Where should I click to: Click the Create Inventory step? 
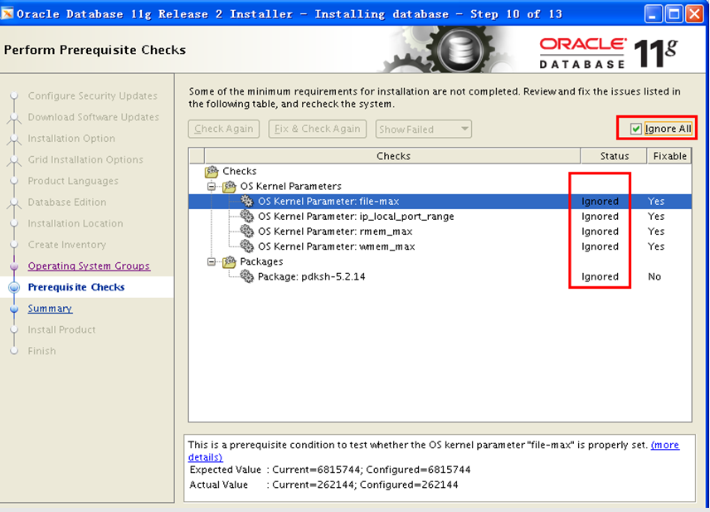pos(67,245)
